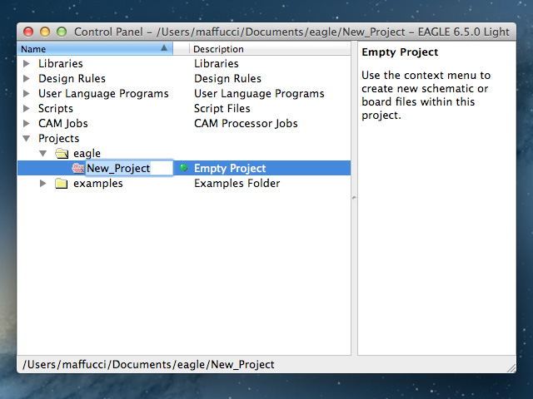Viewport: 533px width, 399px height.
Task: Click the sort arrow in Name header
Action: point(164,49)
